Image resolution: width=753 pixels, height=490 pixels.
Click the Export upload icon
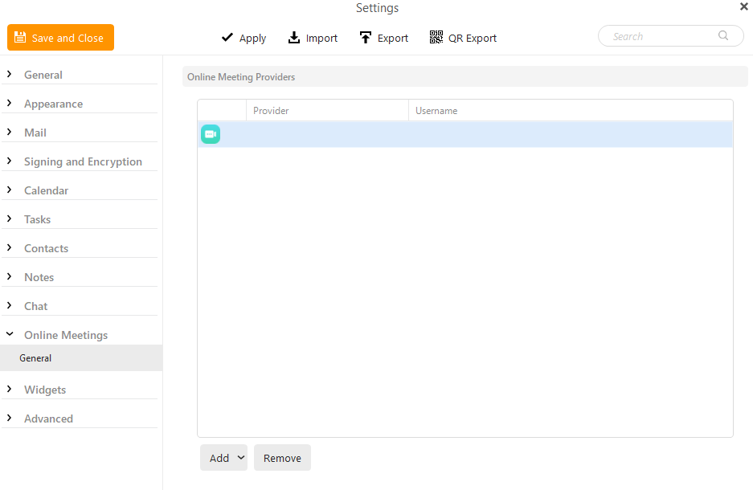[366, 38]
